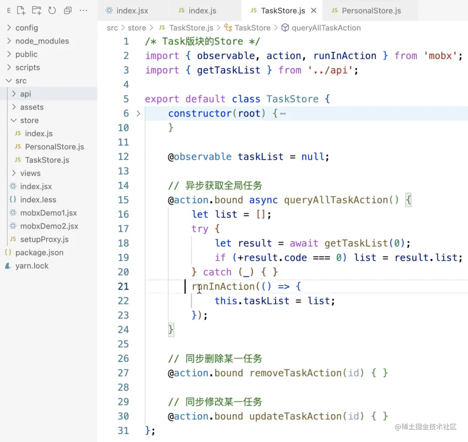Click the src breadcrumb segment
Viewport: 468px width, 442px height.
[x=112, y=28]
